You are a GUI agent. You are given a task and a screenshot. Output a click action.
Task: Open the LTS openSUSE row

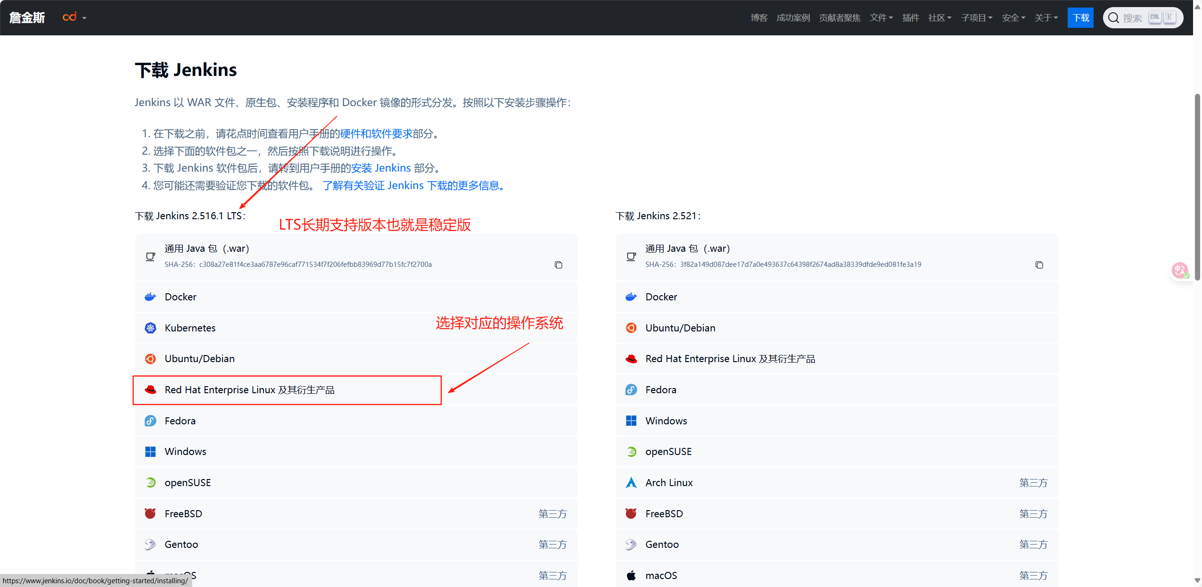(x=356, y=482)
